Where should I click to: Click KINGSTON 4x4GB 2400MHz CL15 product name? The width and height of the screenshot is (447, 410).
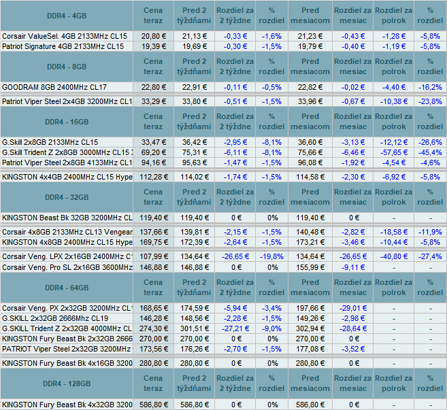(67, 177)
